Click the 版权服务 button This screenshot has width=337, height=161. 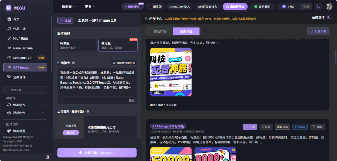pyautogui.click(x=133, y=7)
